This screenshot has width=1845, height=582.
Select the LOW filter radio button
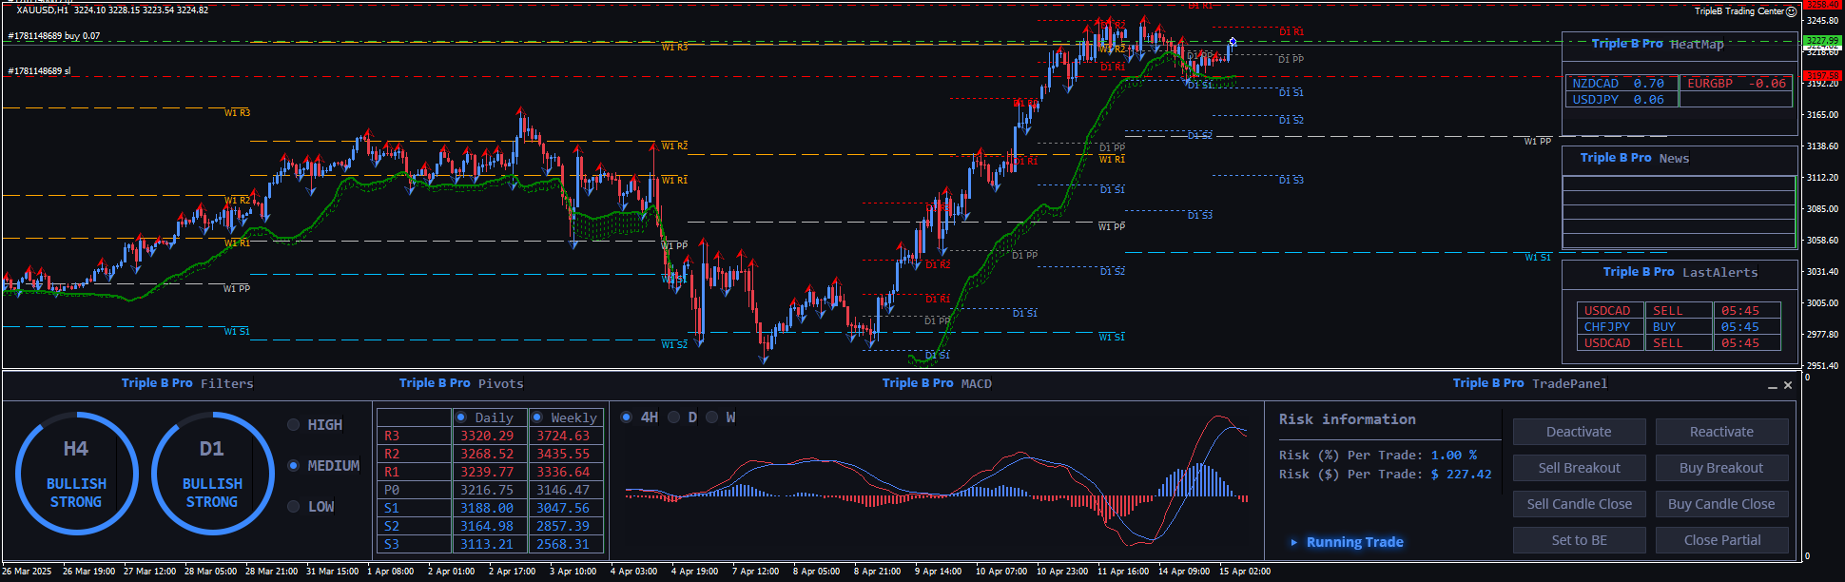click(x=294, y=507)
